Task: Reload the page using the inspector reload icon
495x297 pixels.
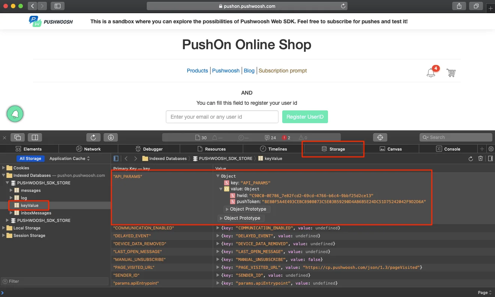Action: (x=93, y=137)
